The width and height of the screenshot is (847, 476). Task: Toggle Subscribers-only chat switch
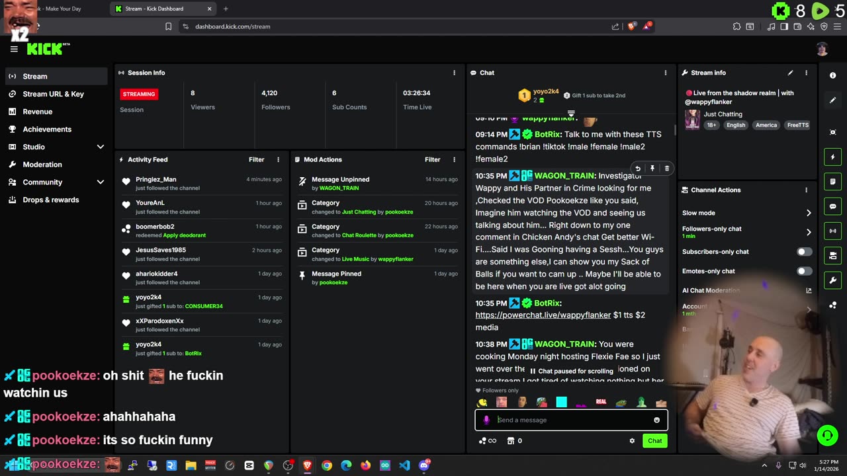coord(804,252)
